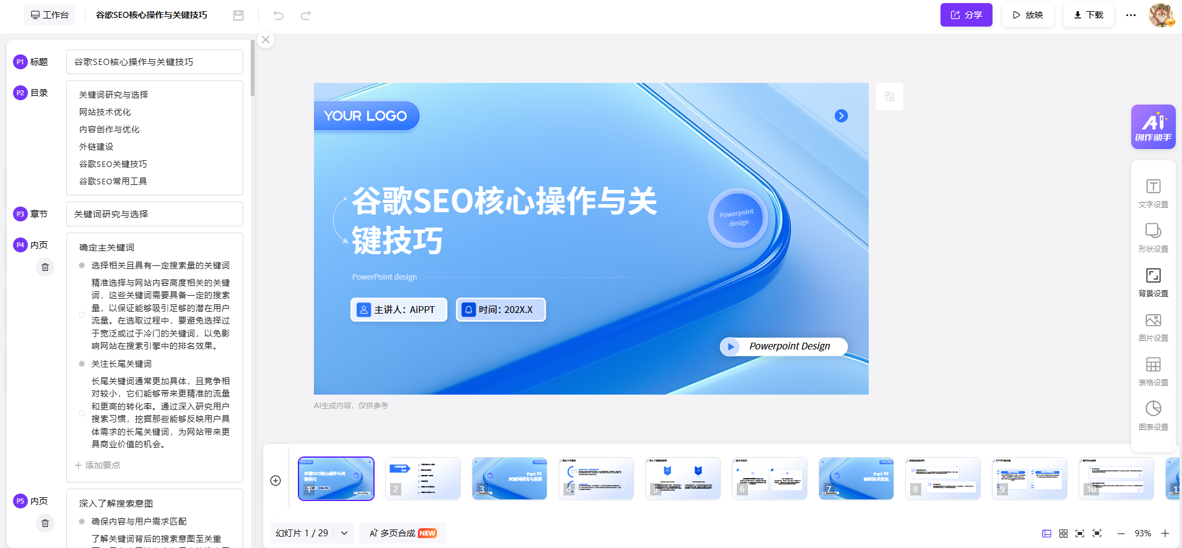Start slideshow with 放映 button
This screenshot has width=1182, height=548.
point(1028,15)
